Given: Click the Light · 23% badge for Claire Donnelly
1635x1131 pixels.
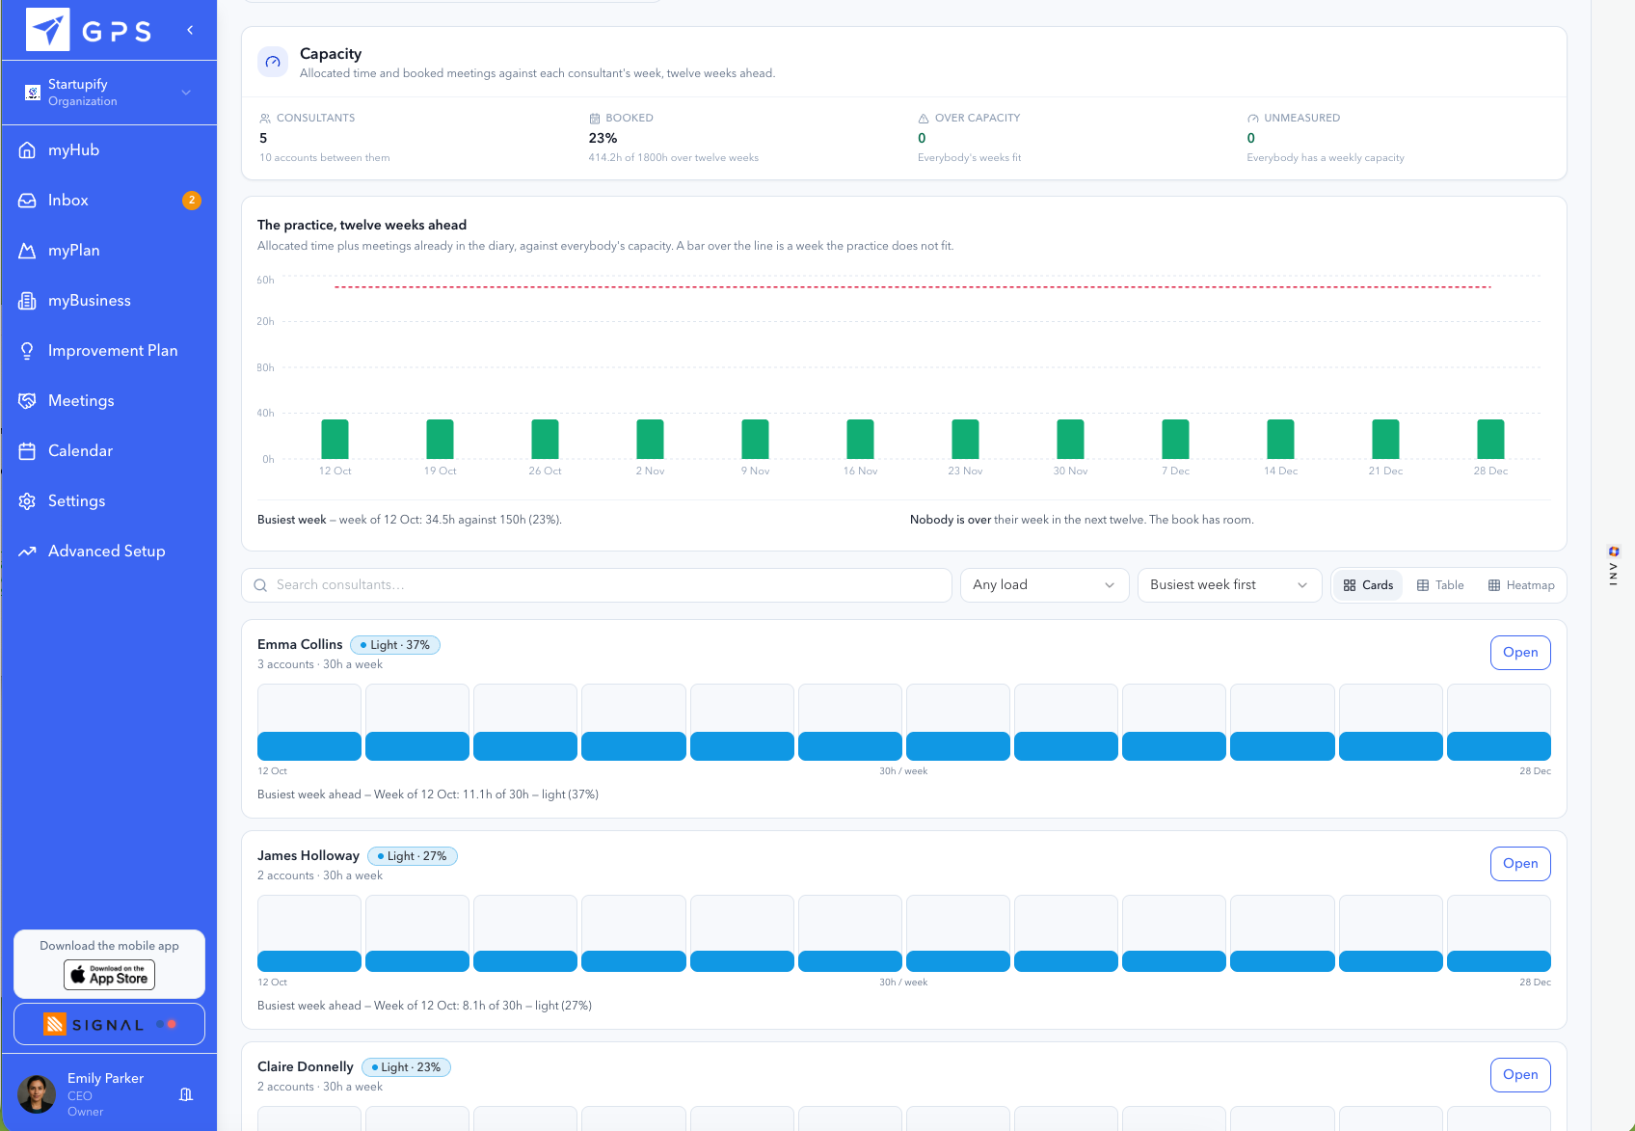Looking at the screenshot, I should [x=406, y=1067].
